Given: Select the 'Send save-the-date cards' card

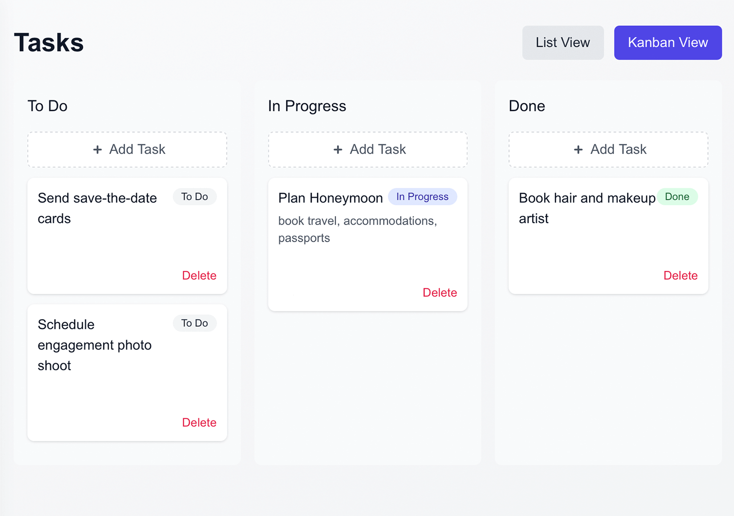Looking at the screenshot, I should click(x=97, y=208).
